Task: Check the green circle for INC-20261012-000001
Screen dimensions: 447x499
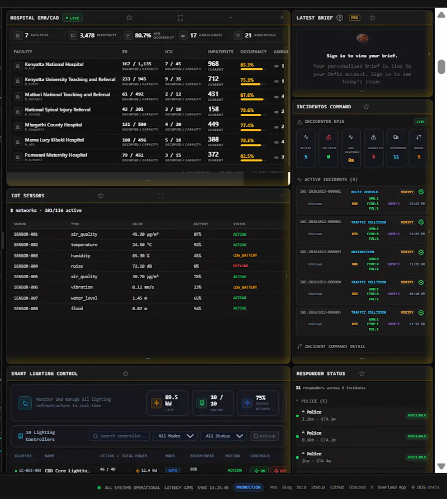Action: (421, 192)
